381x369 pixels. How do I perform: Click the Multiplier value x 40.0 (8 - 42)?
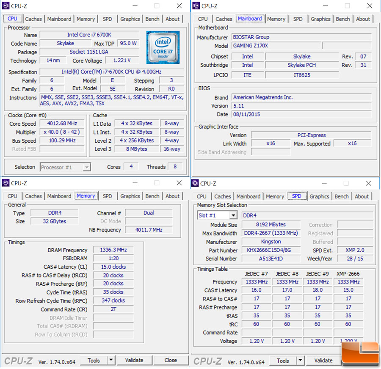[62, 132]
